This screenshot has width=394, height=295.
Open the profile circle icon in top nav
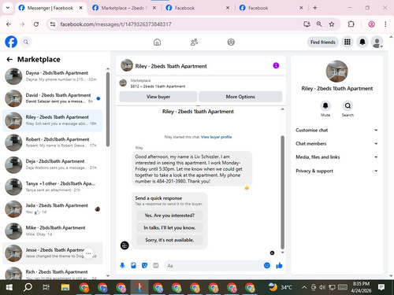click(x=231, y=42)
